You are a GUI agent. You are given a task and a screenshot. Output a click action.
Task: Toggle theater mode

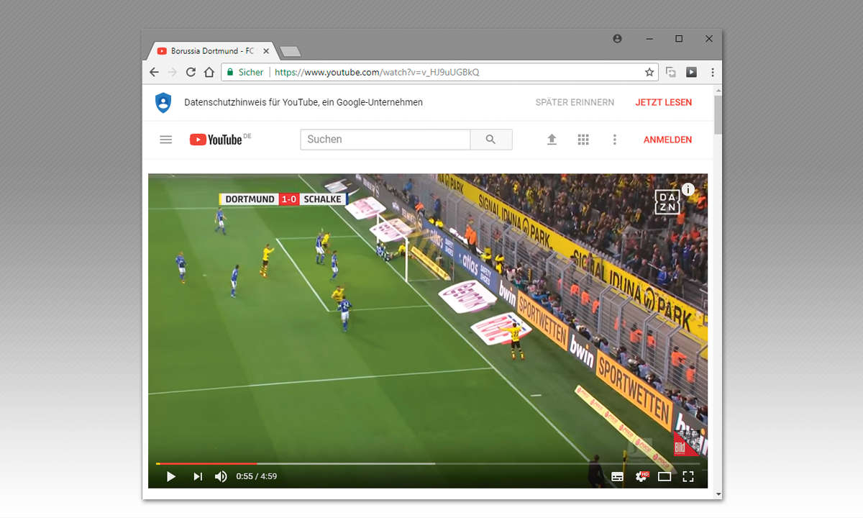[x=665, y=476]
